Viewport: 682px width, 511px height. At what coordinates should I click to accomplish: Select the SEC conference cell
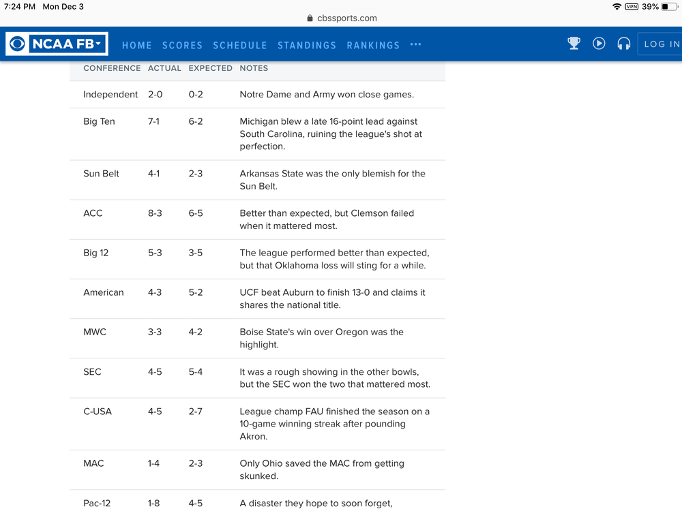click(x=92, y=371)
